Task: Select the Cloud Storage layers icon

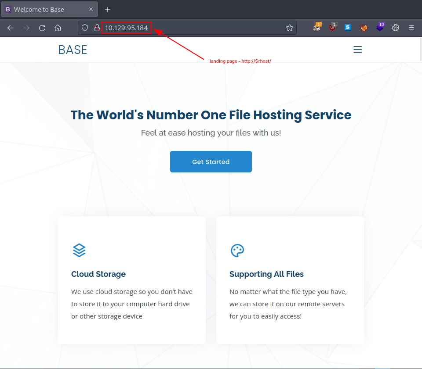Action: (79, 250)
